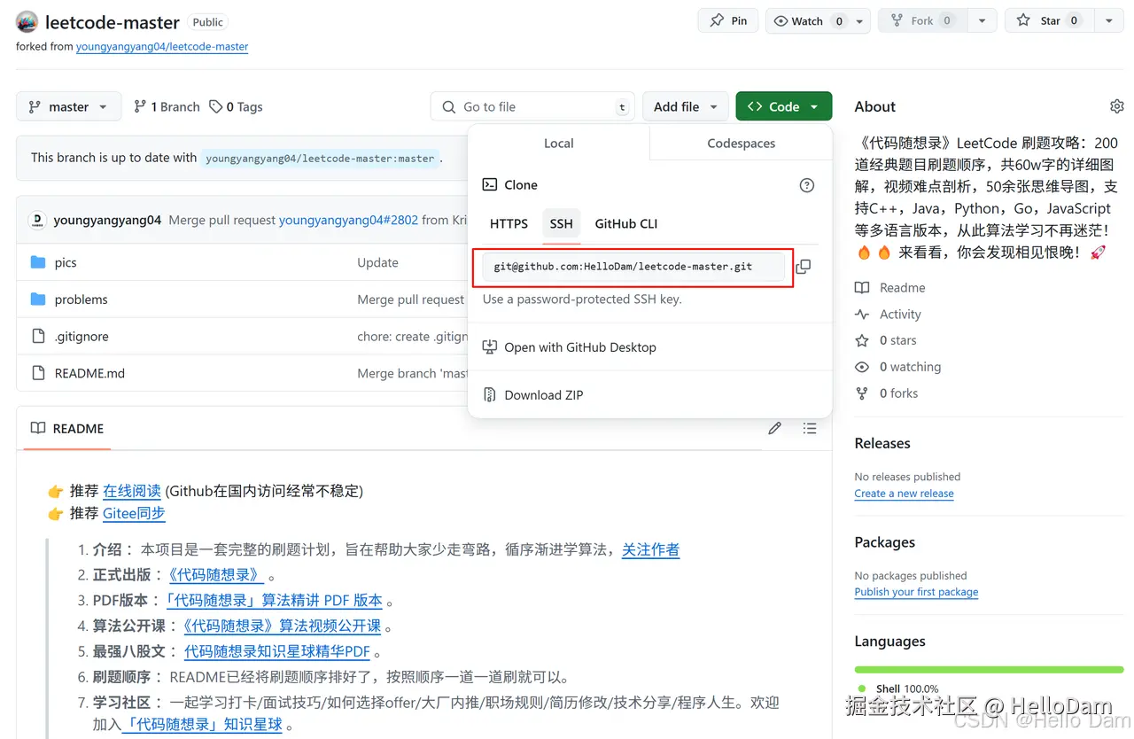This screenshot has width=1134, height=739.
Task: Pin this repository
Action: (728, 20)
